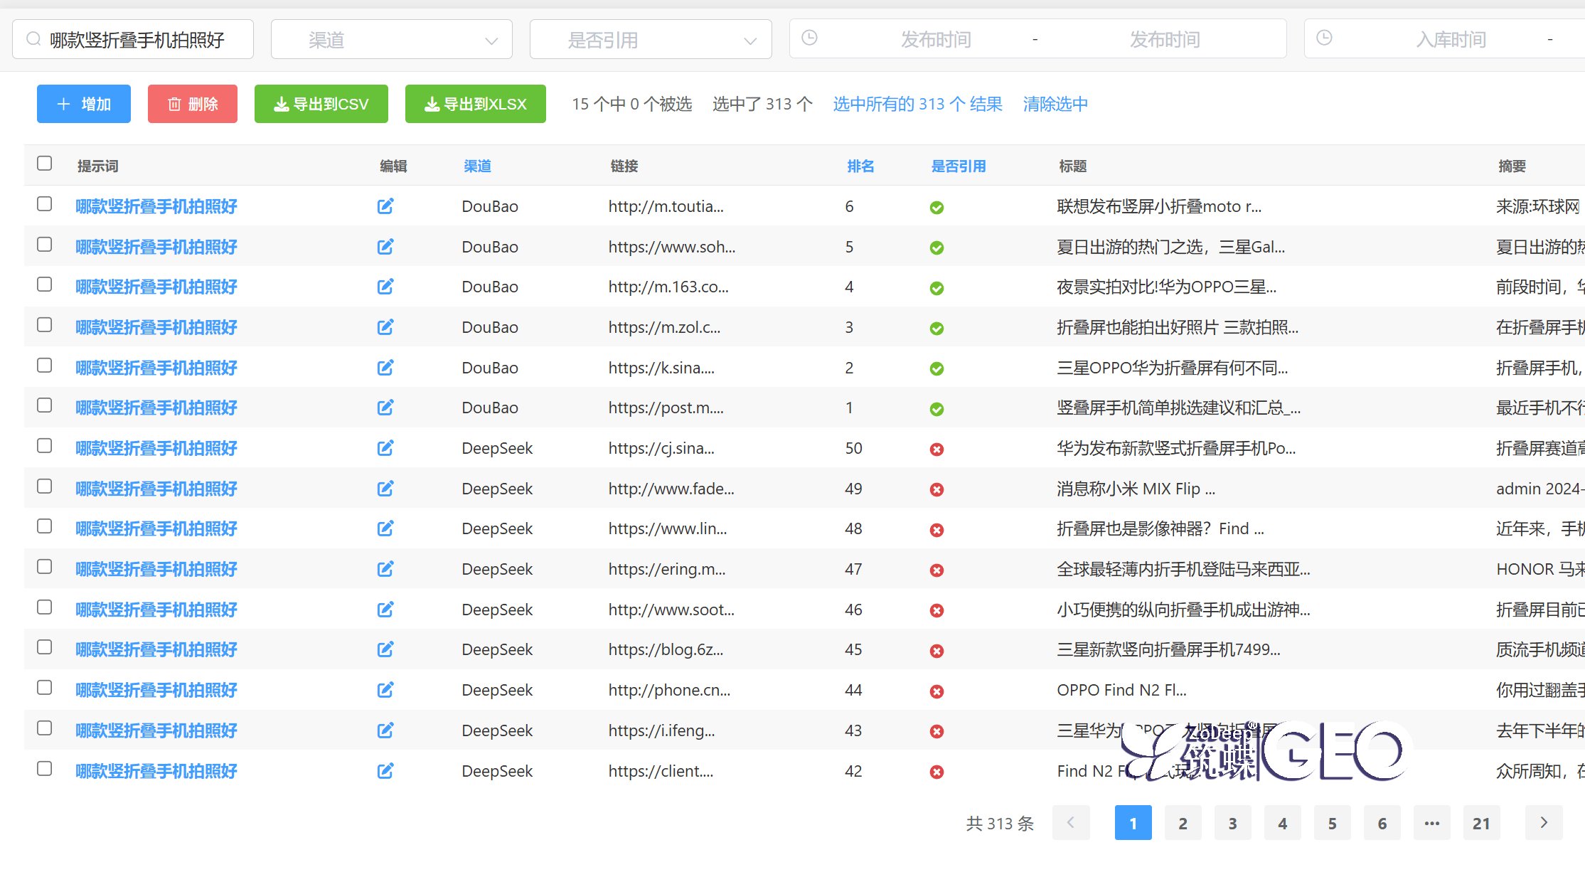Viewport: 1585px width, 872px height.
Task: Sort by the 渠道 column header
Action: tap(476, 166)
